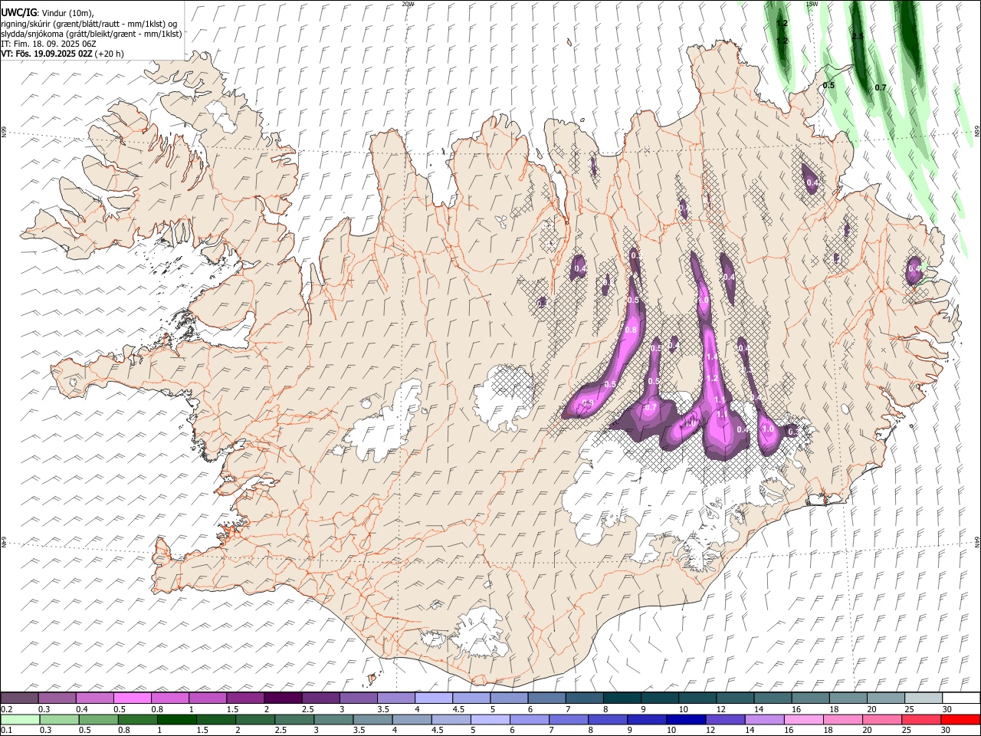Pick the deep blue bottom swatch between 10 and 12

685,720
